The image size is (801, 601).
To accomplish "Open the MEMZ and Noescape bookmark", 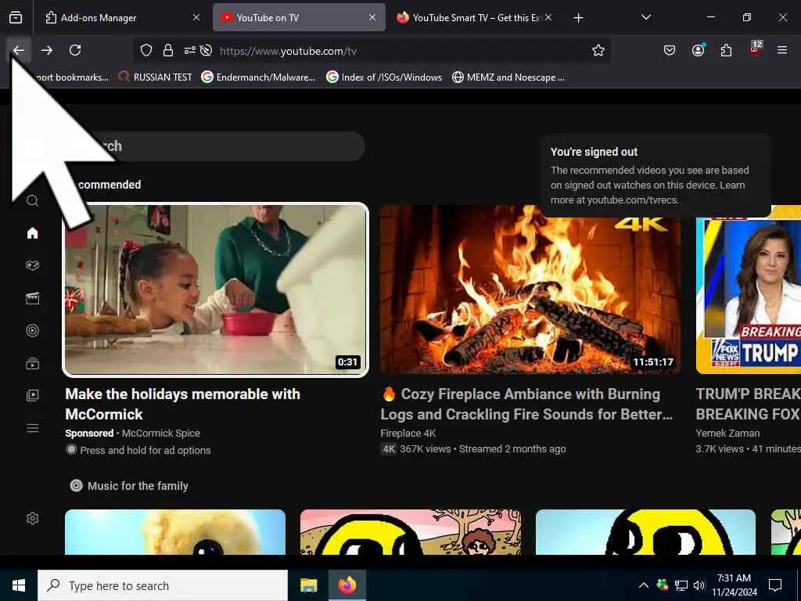I will (x=508, y=77).
